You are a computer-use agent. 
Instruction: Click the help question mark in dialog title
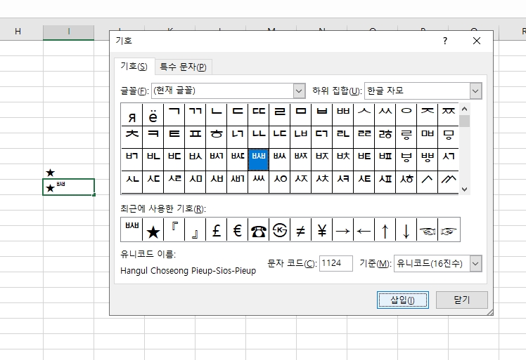(x=445, y=41)
